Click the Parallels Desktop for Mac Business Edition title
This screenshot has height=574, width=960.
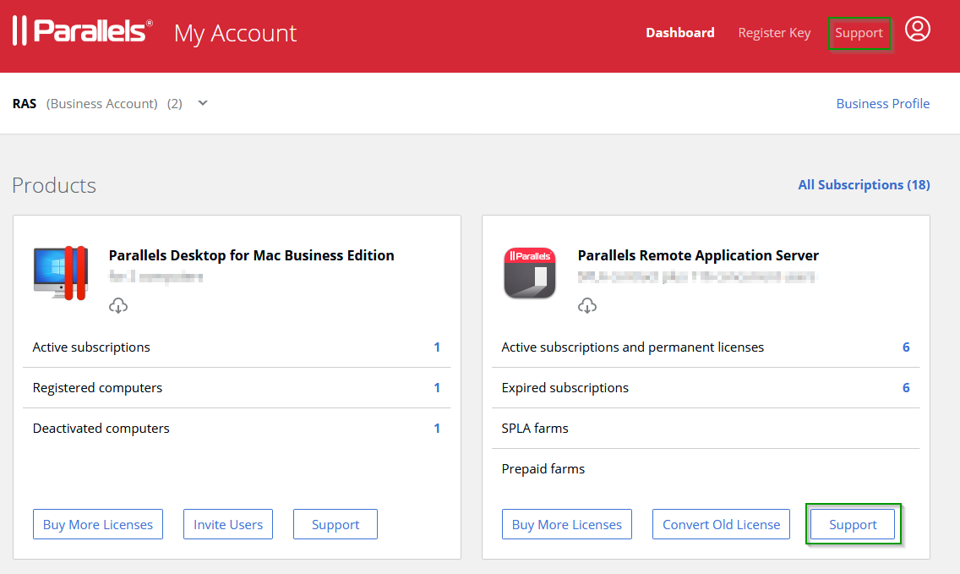pos(251,255)
